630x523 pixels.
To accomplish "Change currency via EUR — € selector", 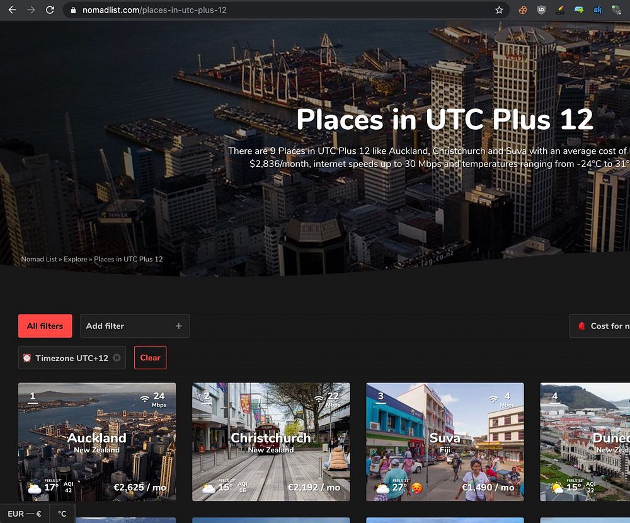I will (x=25, y=514).
